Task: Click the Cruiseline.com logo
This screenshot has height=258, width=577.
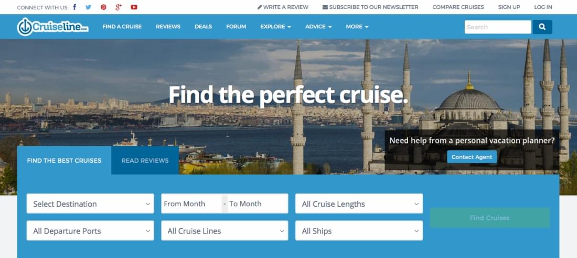Action: pyautogui.click(x=53, y=27)
